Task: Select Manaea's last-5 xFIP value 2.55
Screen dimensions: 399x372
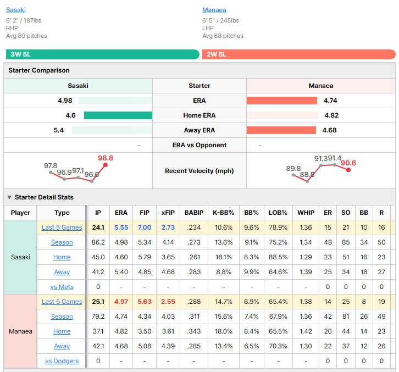Action: [168, 302]
